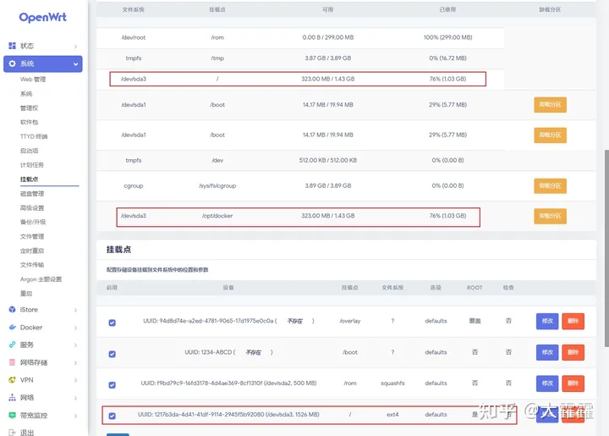Uncheck the /overlay mount point checkbox
609x436 pixels.
tap(112, 322)
